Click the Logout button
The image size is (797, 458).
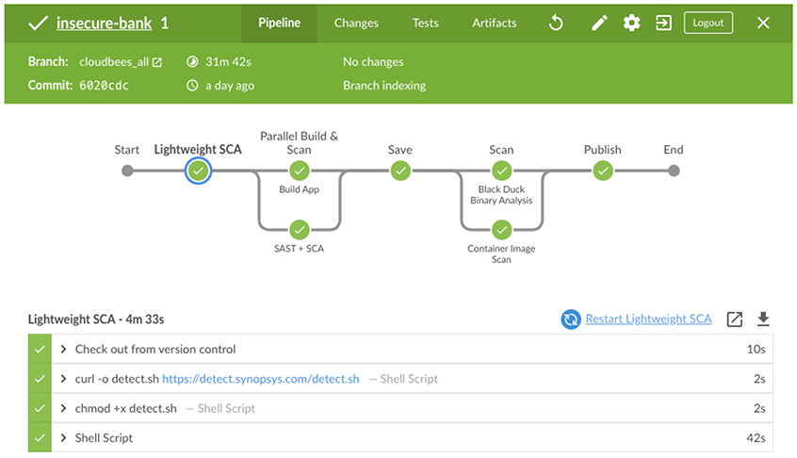(x=708, y=23)
